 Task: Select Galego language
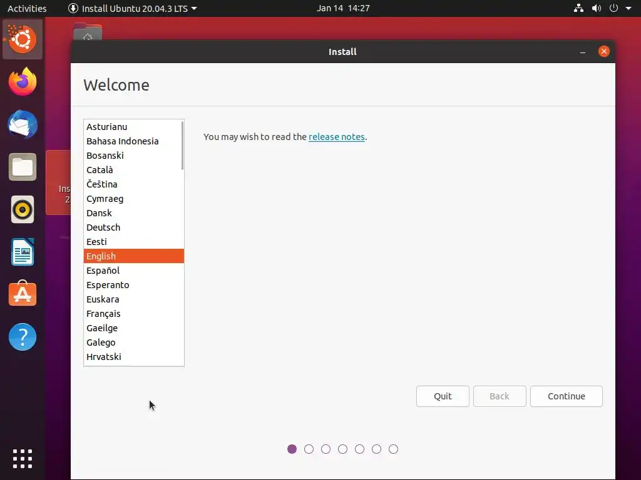[x=134, y=342]
